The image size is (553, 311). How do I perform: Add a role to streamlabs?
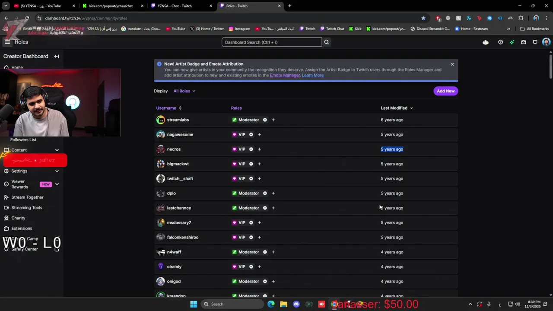point(273,120)
